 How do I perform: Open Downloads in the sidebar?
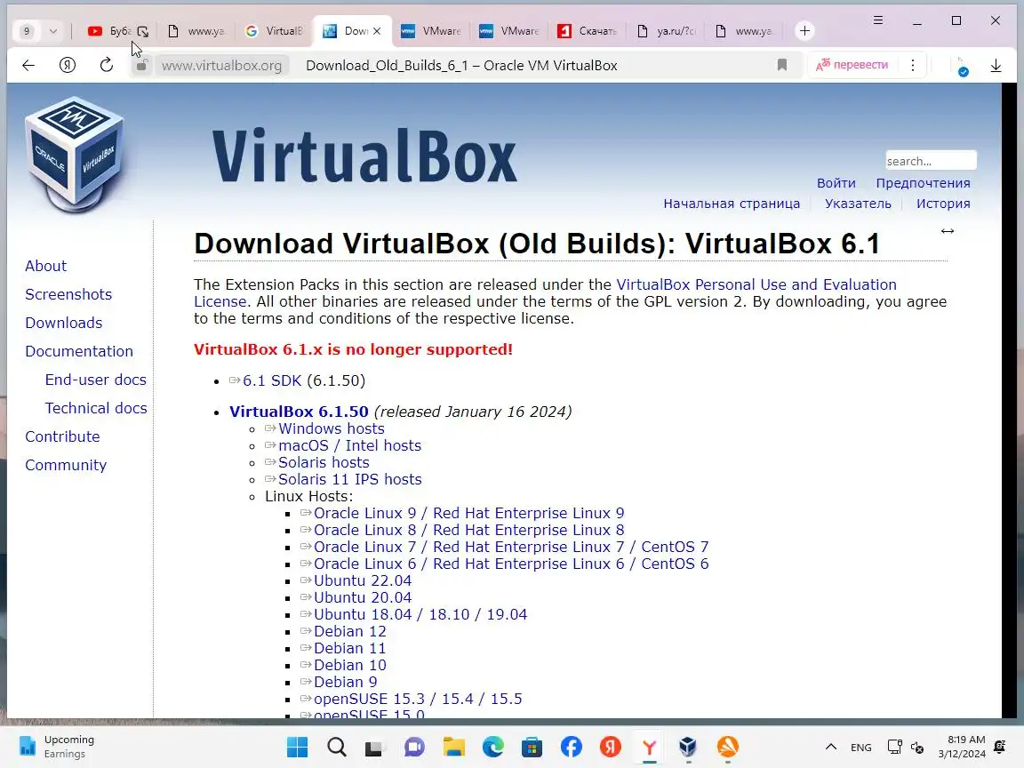63,323
